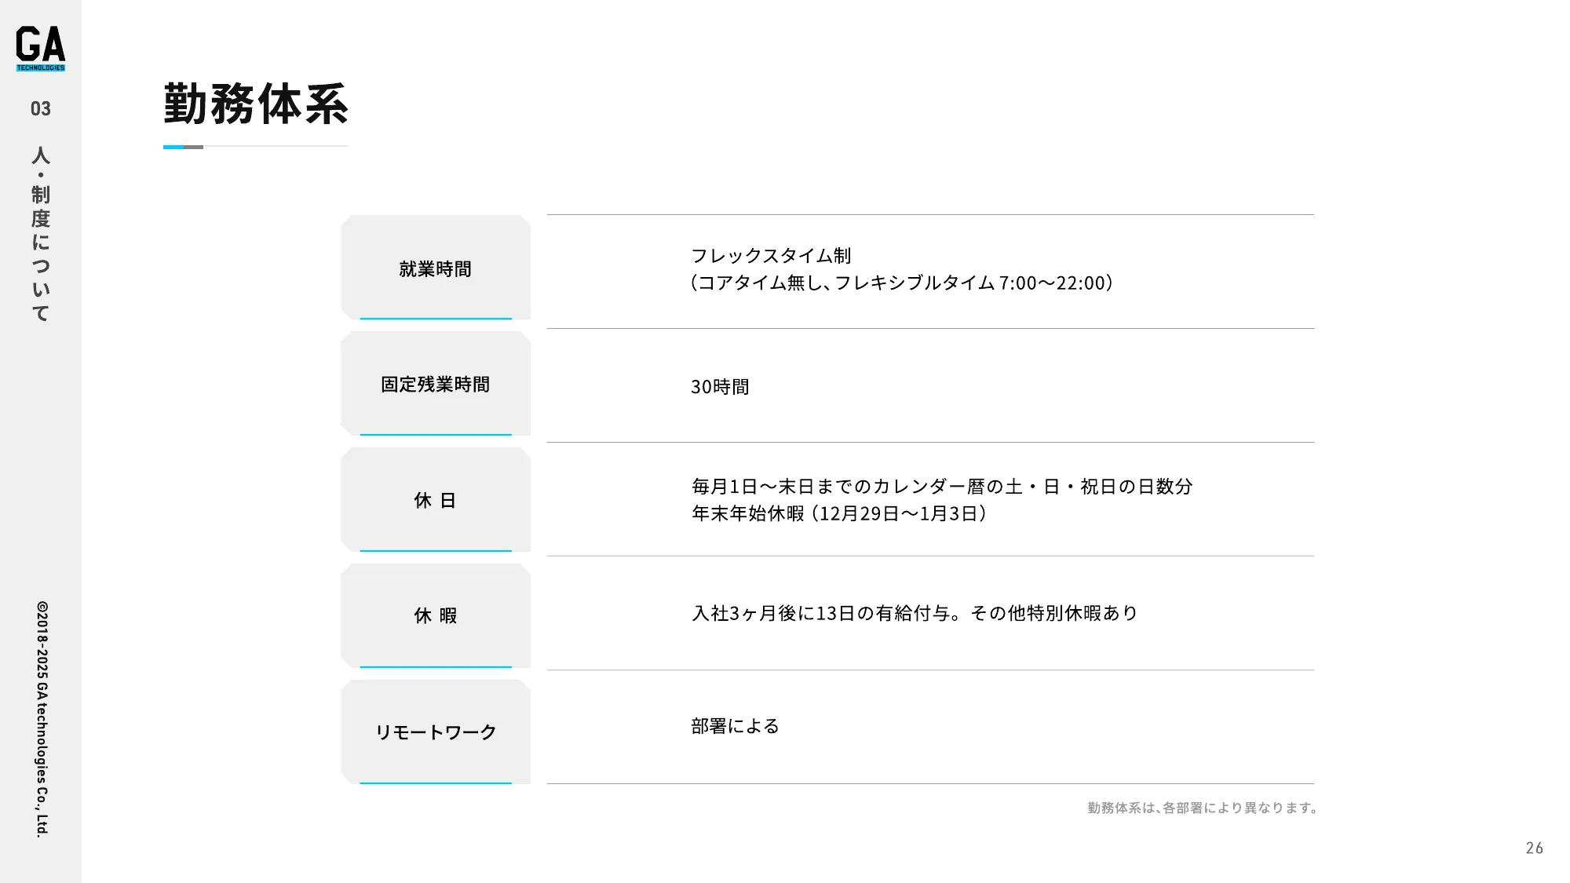
Task: Click the 部署による remote work text
Action: click(736, 726)
